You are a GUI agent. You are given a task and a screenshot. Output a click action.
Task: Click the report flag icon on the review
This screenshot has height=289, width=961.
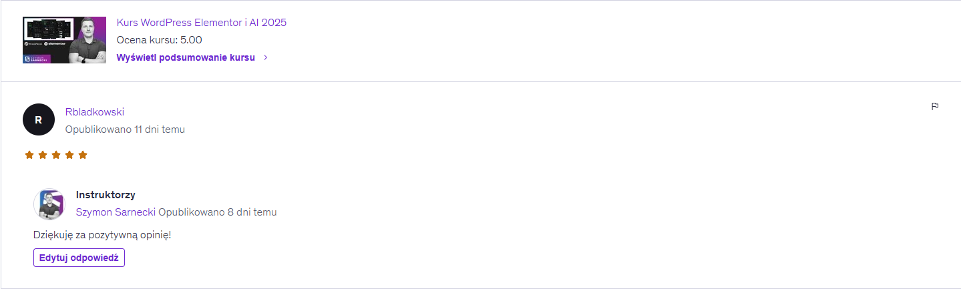click(x=935, y=106)
